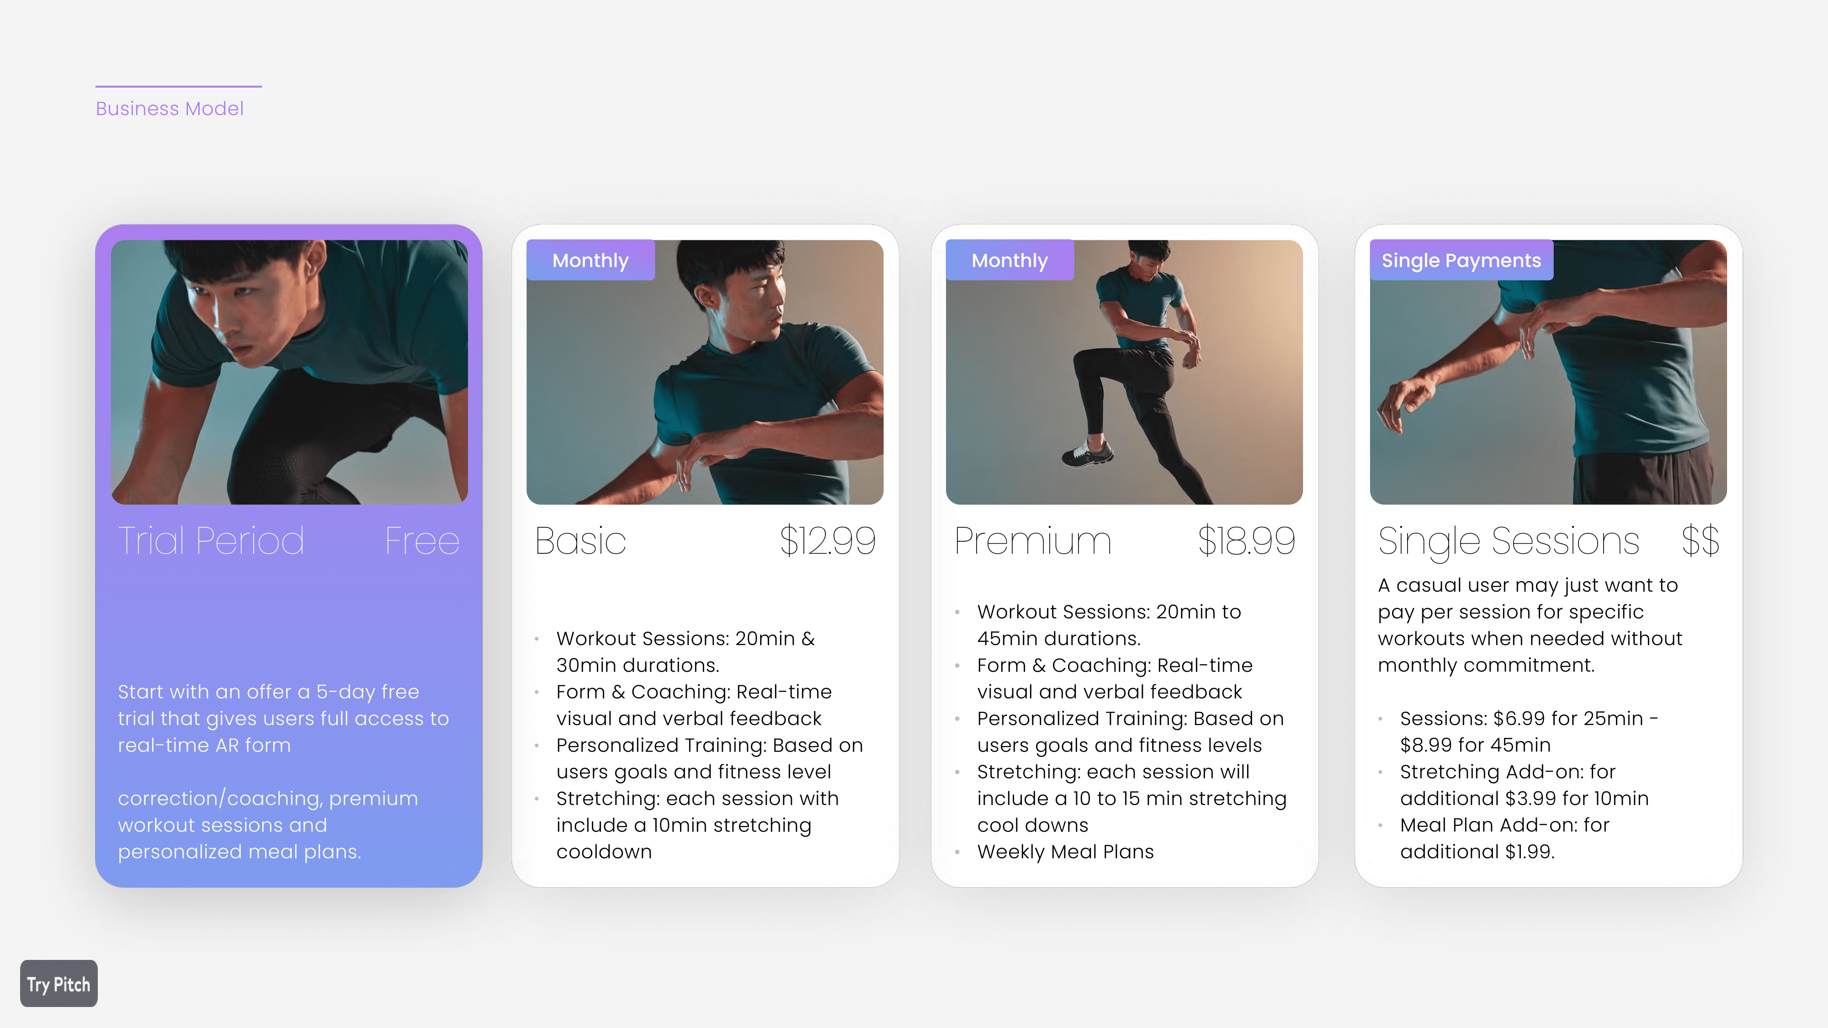Screen dimensions: 1828x1028
Task: Open the Single Sessions card photo
Action: (x=1548, y=372)
